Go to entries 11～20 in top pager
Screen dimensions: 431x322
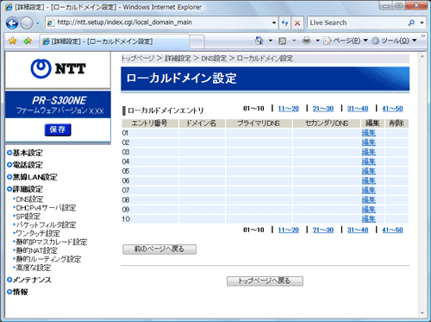pos(289,109)
